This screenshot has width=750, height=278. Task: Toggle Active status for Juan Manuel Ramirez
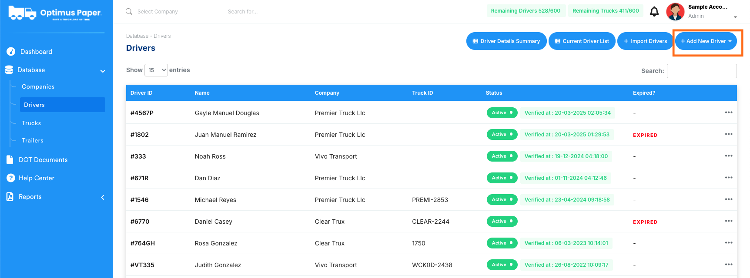point(502,135)
